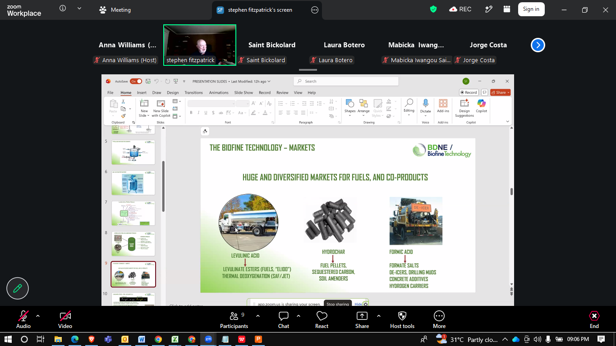616x346 pixels.
Task: Click the PowerPoint Save icon
Action: point(148,81)
